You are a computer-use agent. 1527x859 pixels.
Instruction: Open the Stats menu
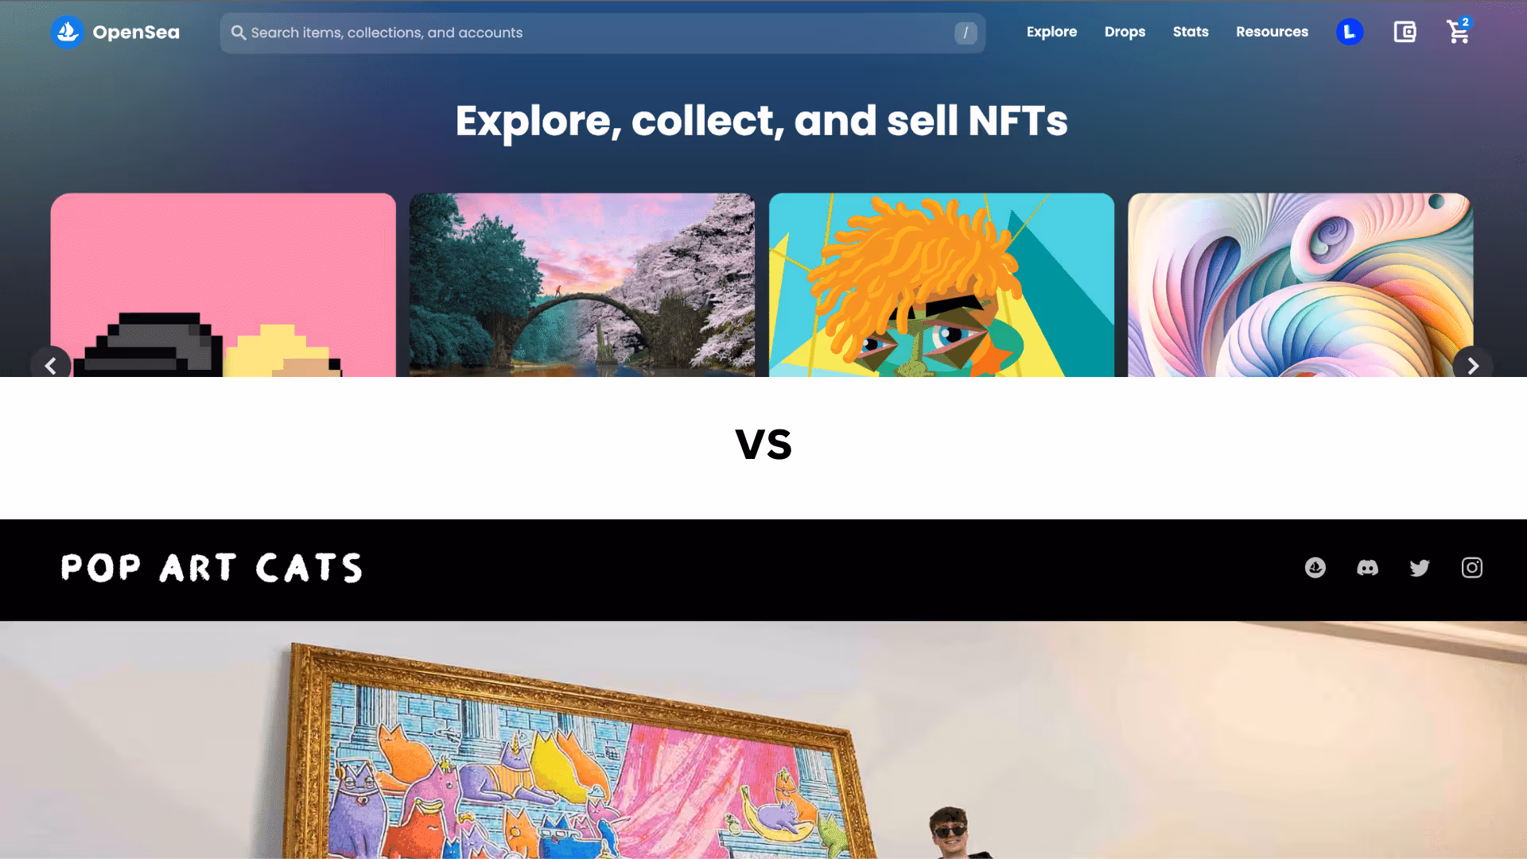pyautogui.click(x=1191, y=32)
